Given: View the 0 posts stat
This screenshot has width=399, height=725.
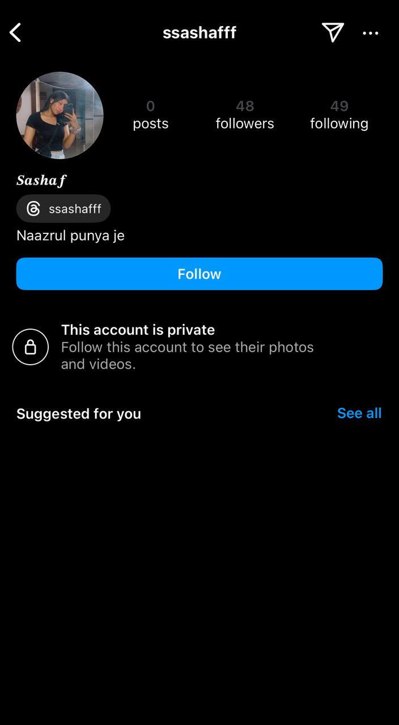Looking at the screenshot, I should click(151, 115).
